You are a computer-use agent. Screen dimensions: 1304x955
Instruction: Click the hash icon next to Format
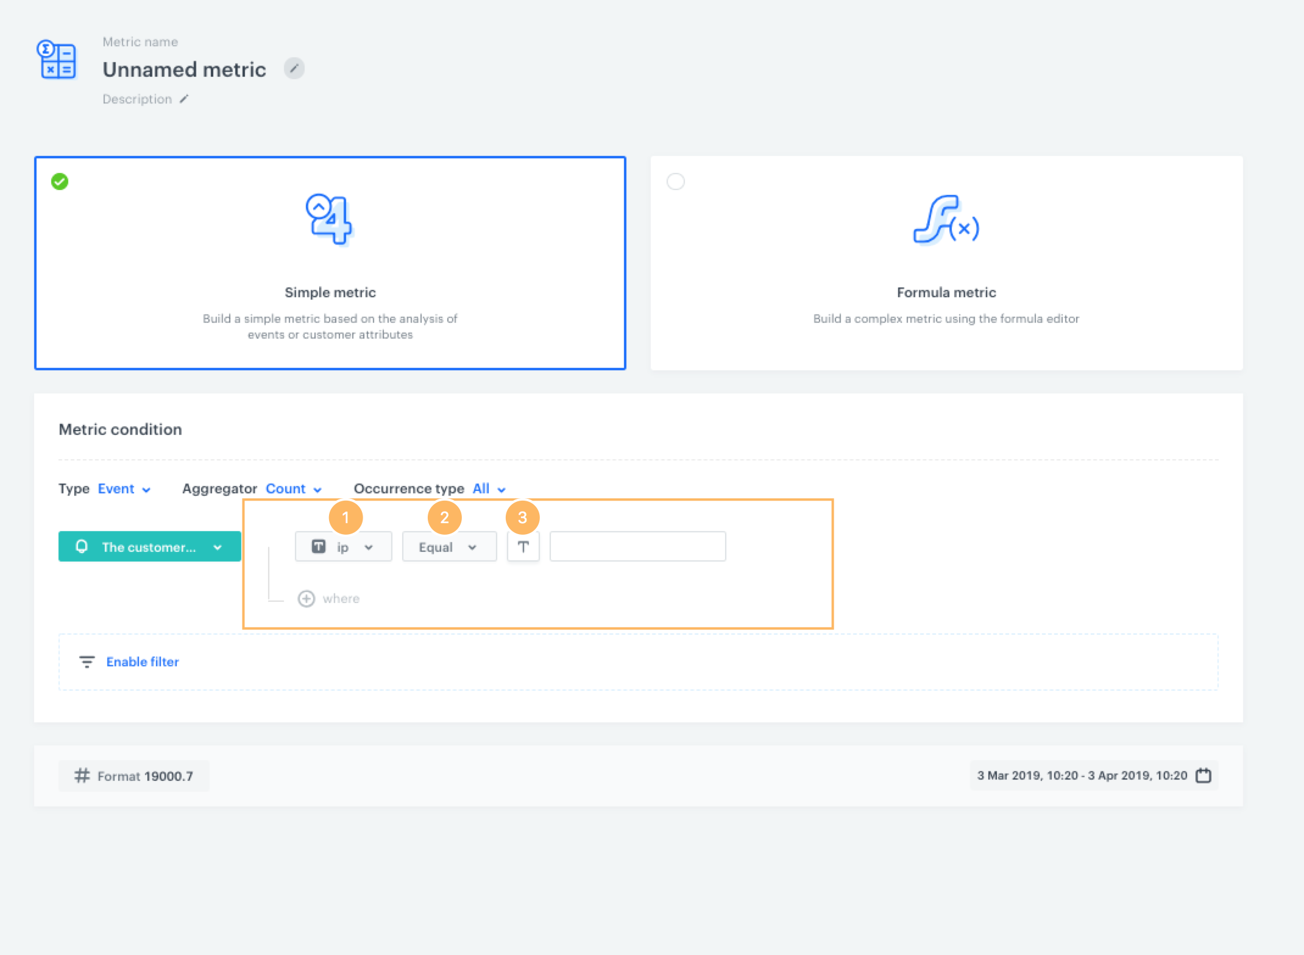[82, 775]
